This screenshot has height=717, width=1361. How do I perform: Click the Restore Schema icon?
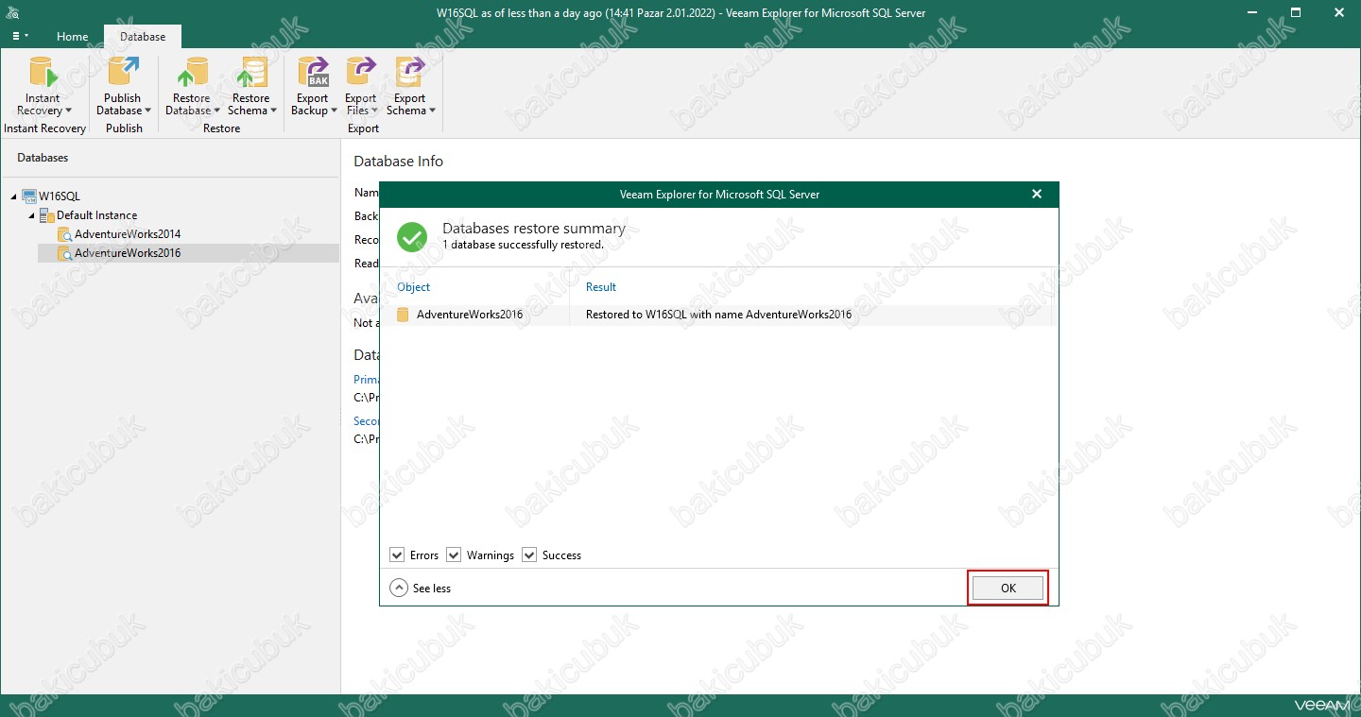pyautogui.click(x=250, y=73)
